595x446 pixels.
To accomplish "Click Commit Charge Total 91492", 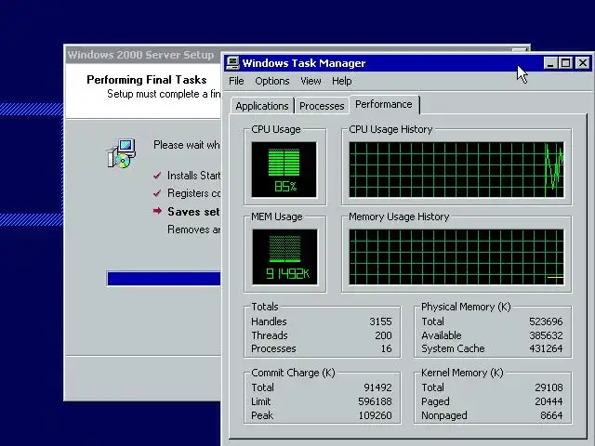I will pos(377,387).
